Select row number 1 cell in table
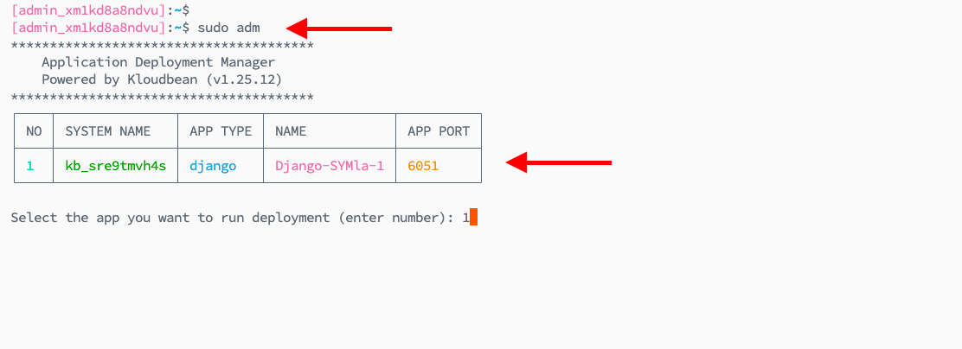The width and height of the screenshot is (962, 349). tap(30, 166)
